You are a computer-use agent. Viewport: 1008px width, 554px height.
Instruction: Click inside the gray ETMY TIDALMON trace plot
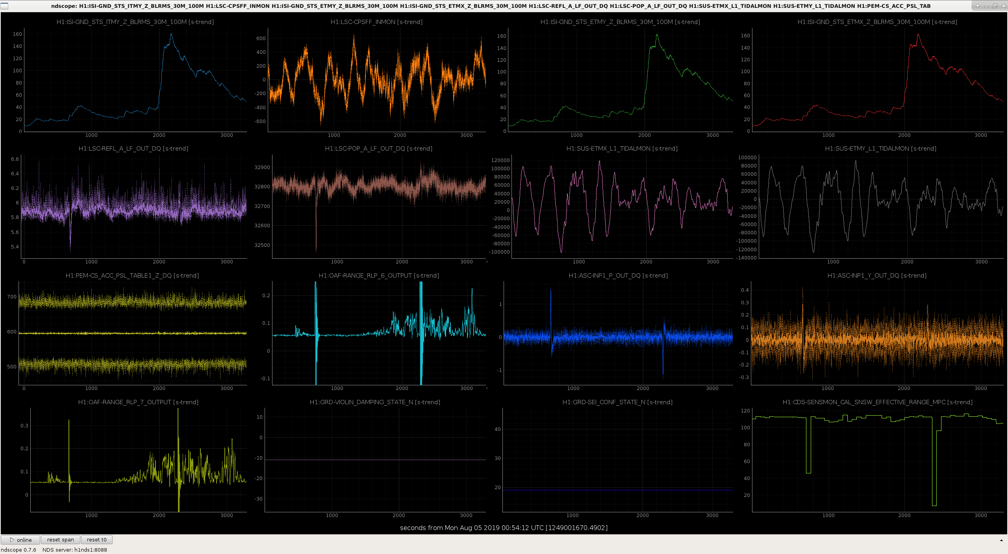[881, 206]
